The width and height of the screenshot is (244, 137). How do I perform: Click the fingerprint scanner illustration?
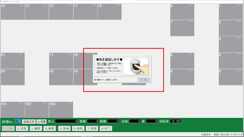point(136,67)
